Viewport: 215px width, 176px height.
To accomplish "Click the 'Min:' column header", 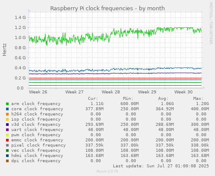I will (x=128, y=99).
